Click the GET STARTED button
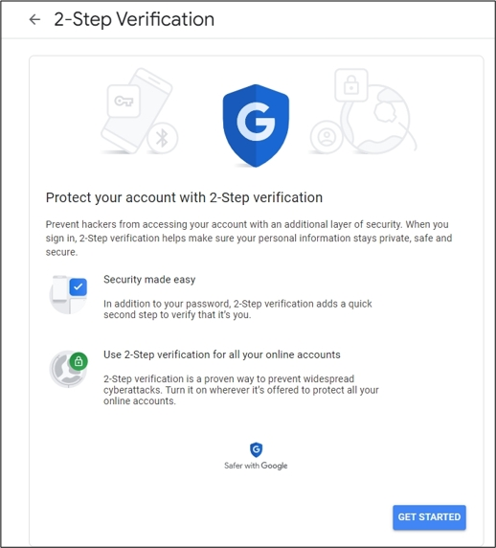Viewport: 496px width, 548px height. [x=429, y=517]
